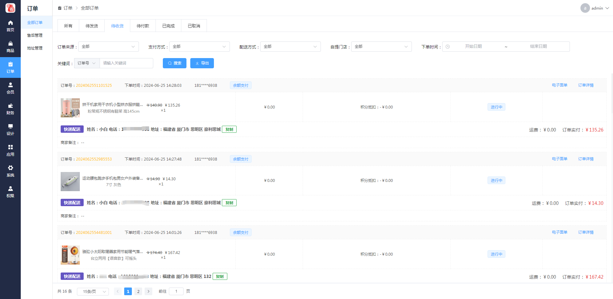Click the 请输入关键词 keyword input field
This screenshot has width=613, height=299.
126,63
